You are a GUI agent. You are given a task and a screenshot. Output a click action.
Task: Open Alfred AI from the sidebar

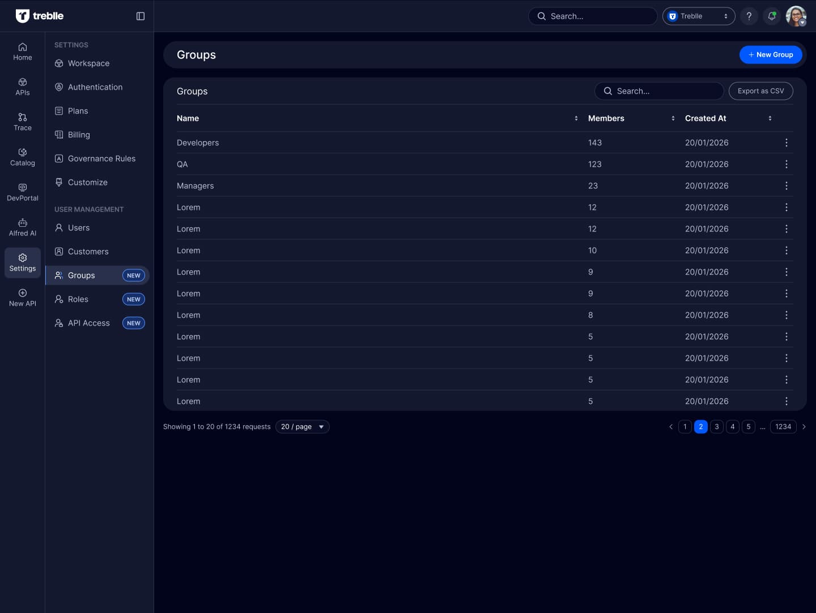23,227
